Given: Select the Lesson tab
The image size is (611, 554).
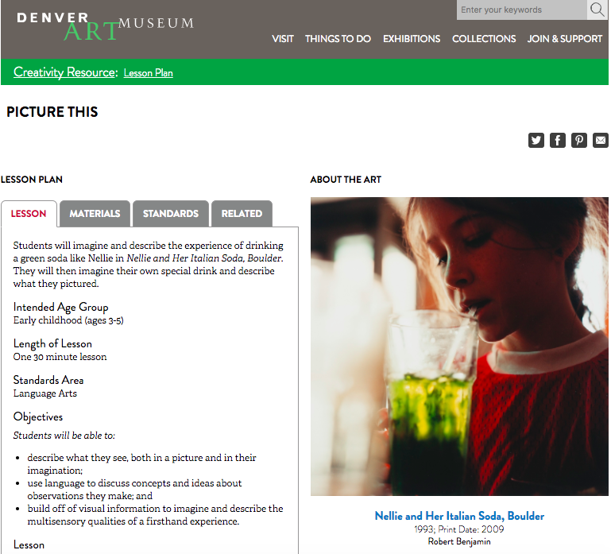Looking at the screenshot, I should [x=29, y=214].
